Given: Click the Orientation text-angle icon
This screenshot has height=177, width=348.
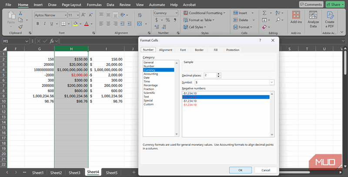Looking at the screenshot, I should [123, 15].
